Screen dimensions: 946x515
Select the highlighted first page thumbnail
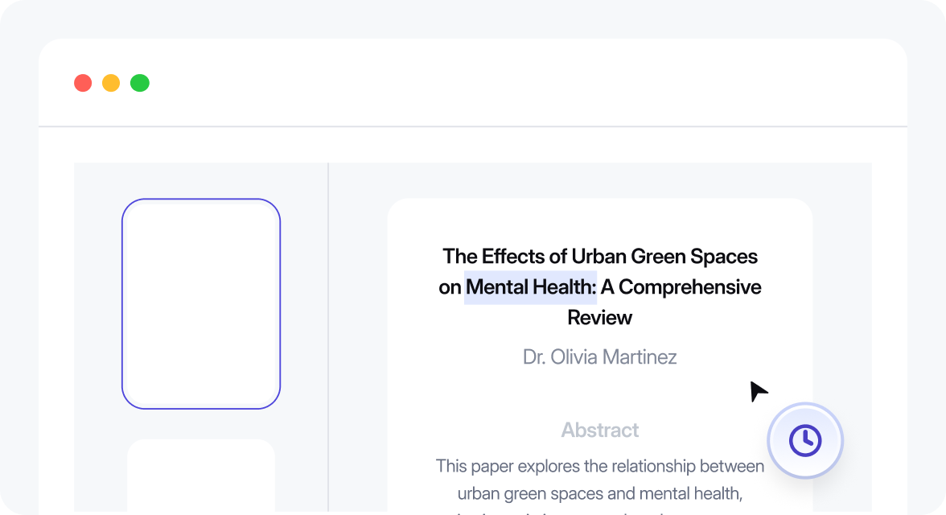(x=201, y=303)
